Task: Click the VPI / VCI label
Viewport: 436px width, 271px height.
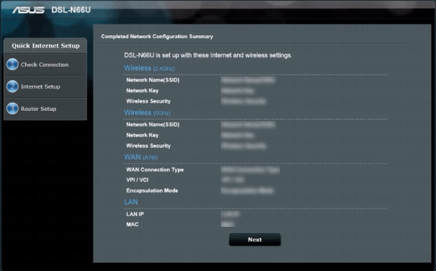Action: (138, 180)
